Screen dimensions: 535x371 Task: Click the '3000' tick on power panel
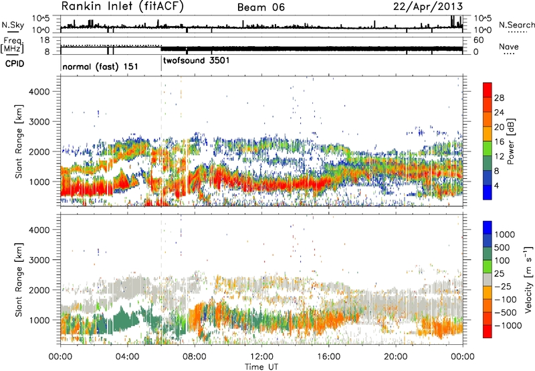click(x=39, y=122)
